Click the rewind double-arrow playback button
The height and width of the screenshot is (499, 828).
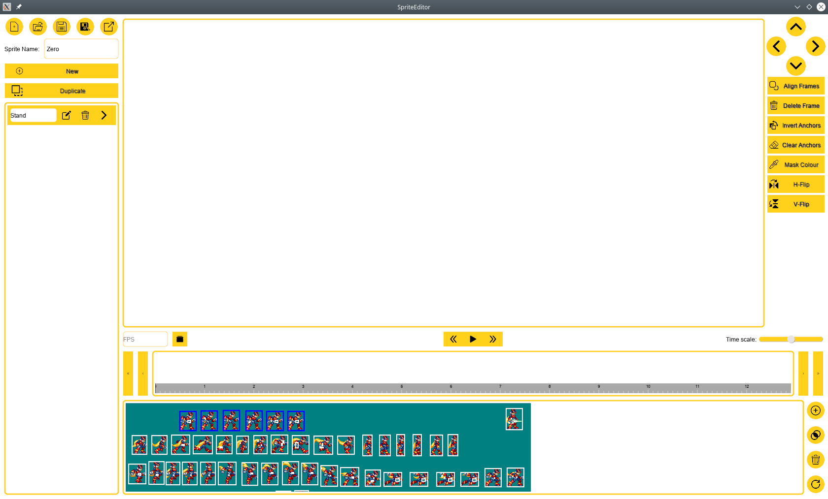coord(453,339)
